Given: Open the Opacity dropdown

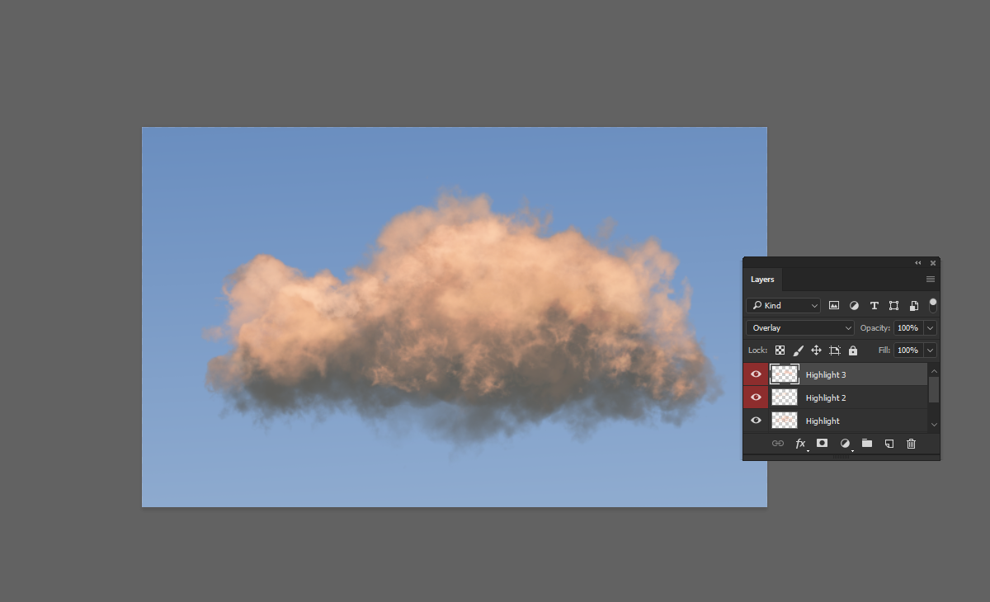Looking at the screenshot, I should tap(928, 327).
